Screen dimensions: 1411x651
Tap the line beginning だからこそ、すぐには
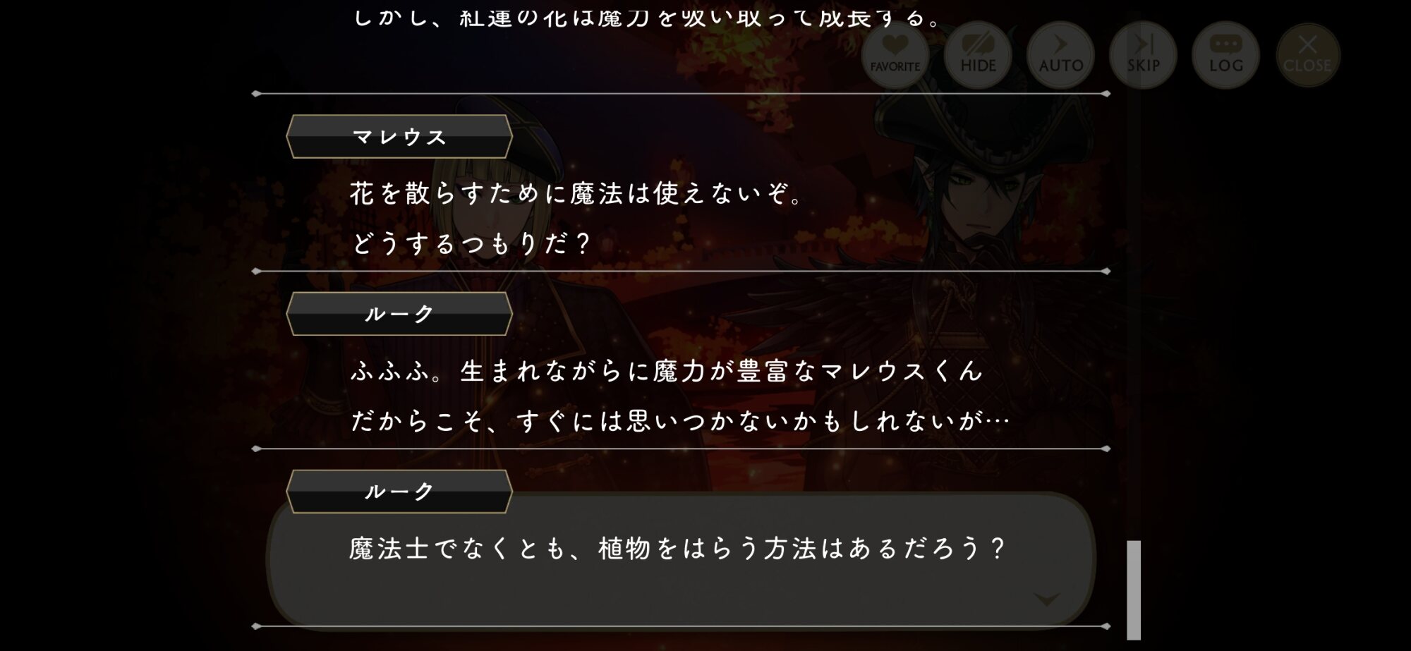pyautogui.click(x=681, y=421)
